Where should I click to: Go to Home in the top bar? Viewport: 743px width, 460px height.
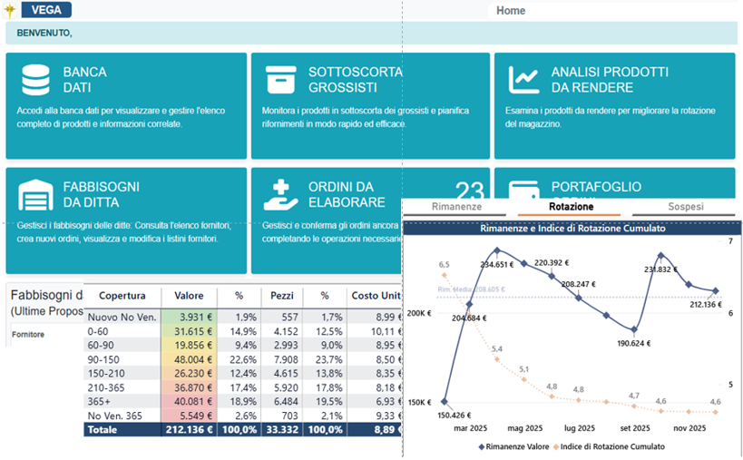511,11
